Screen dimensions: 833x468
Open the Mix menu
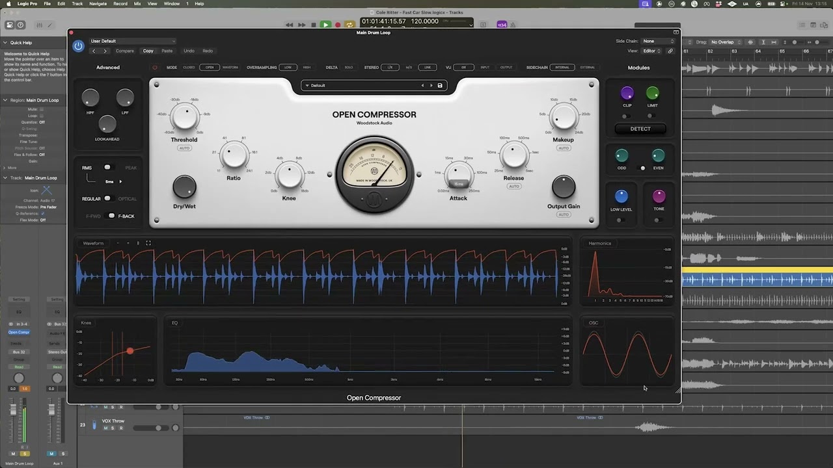click(x=137, y=4)
